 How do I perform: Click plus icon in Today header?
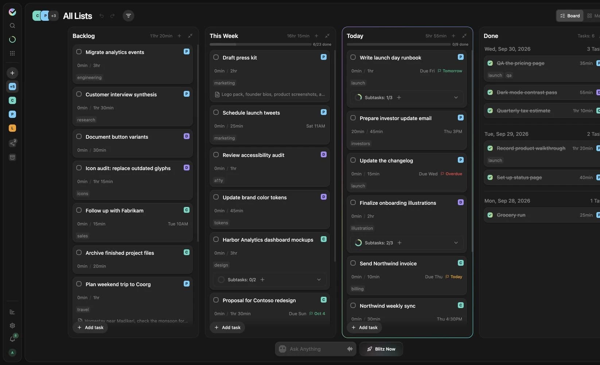[453, 36]
